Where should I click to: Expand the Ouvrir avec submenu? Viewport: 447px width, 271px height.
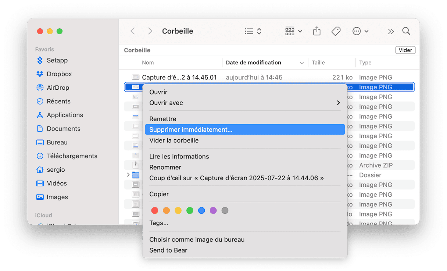tap(244, 103)
